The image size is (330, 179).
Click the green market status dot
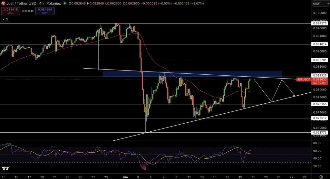[x=64, y=3]
